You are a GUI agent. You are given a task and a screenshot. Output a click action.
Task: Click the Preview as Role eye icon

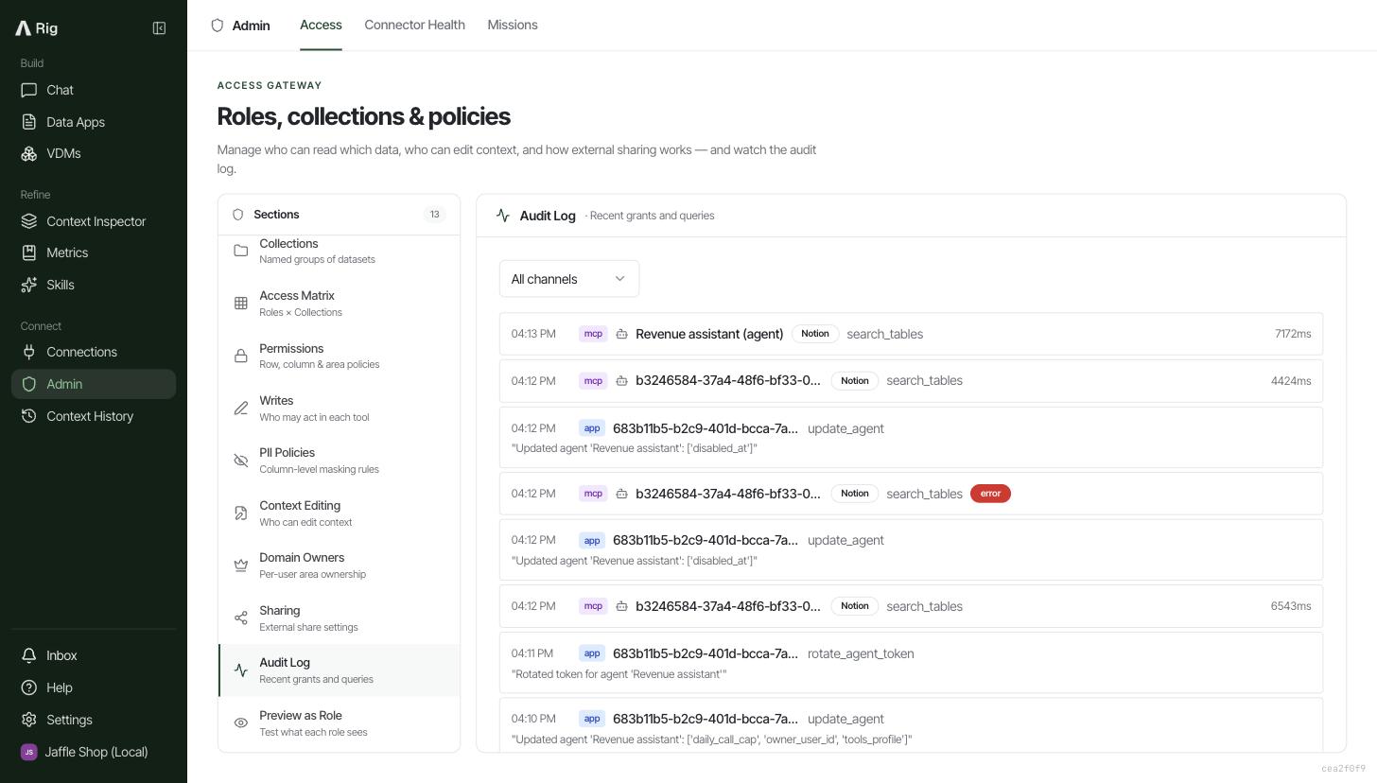tap(241, 723)
